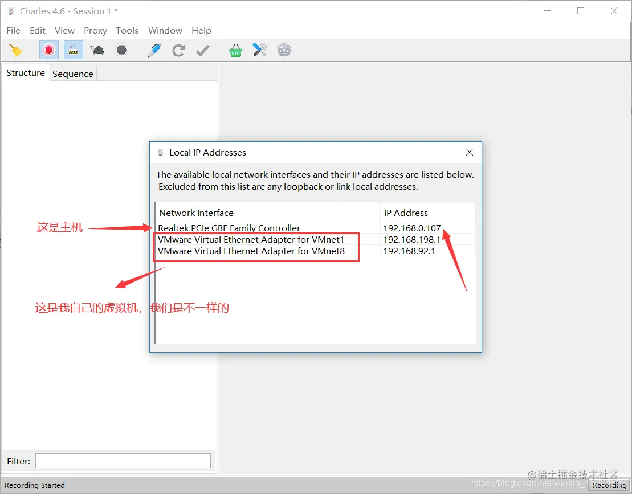Toggle the red Record button
632x494 pixels.
click(x=49, y=50)
